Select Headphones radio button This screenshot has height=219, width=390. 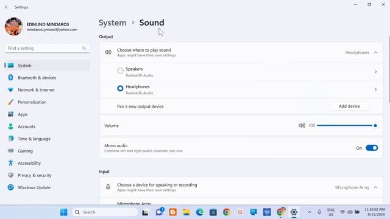(x=120, y=88)
